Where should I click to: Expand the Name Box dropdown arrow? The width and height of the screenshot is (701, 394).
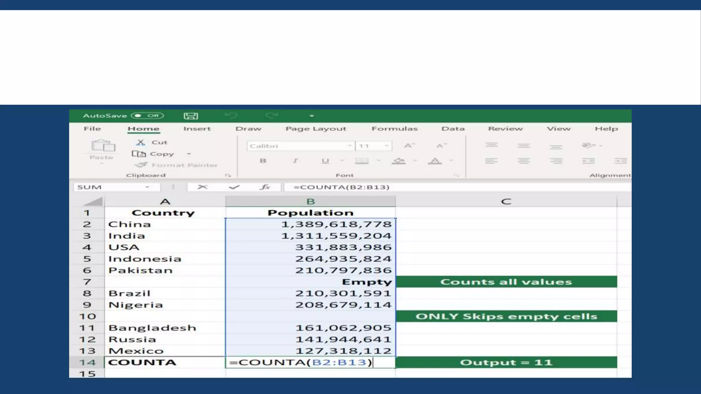coord(147,187)
